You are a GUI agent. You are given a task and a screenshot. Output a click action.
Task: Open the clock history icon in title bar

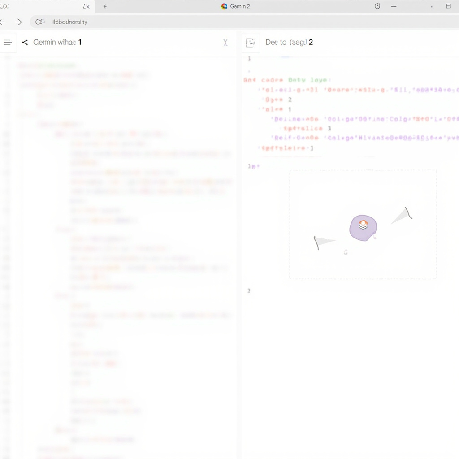pos(377,6)
